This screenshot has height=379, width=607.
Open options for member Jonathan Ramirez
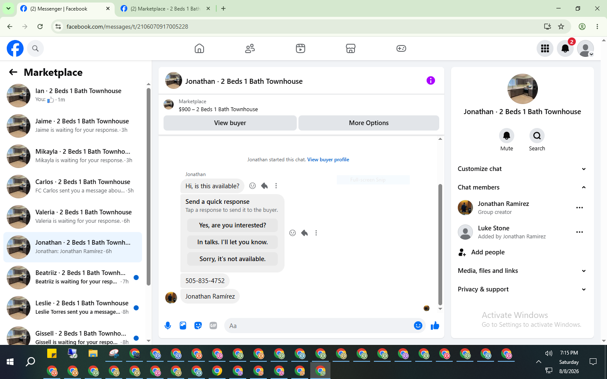580,208
